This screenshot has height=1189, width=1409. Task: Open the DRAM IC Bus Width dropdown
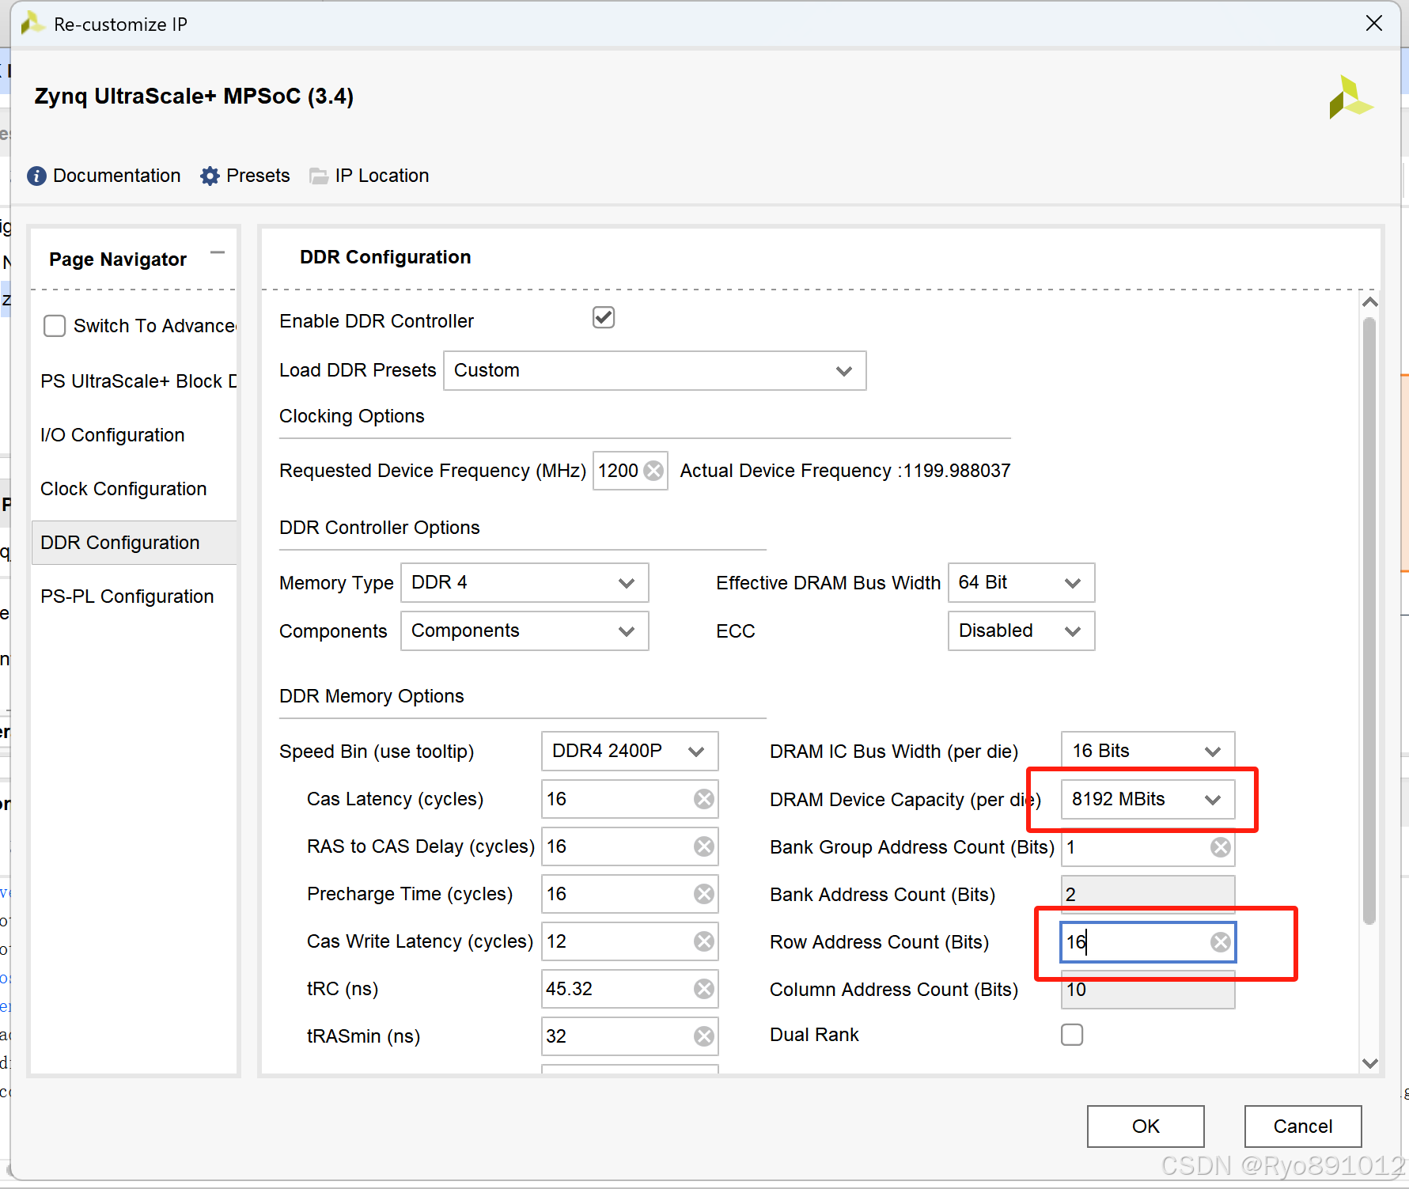(x=1148, y=751)
